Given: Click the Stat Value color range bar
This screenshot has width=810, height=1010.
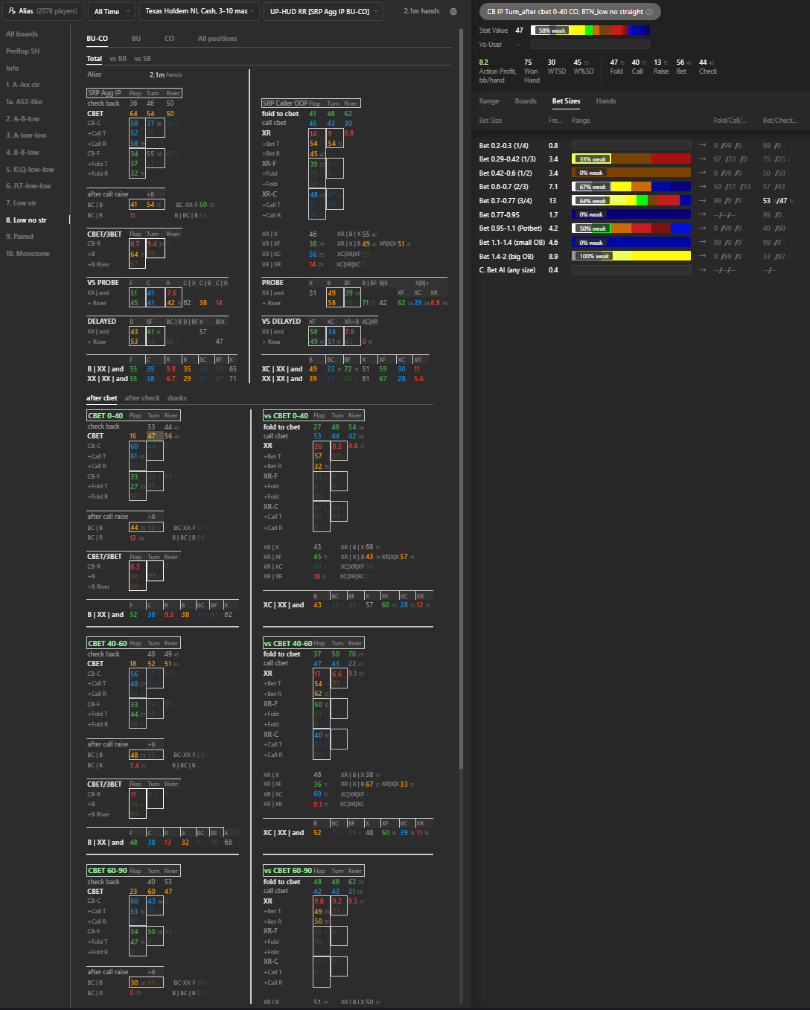Looking at the screenshot, I should [590, 31].
